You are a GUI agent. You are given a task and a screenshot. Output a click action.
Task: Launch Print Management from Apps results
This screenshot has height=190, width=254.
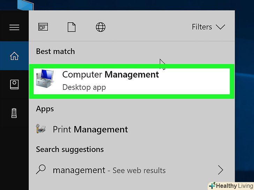tap(90, 129)
